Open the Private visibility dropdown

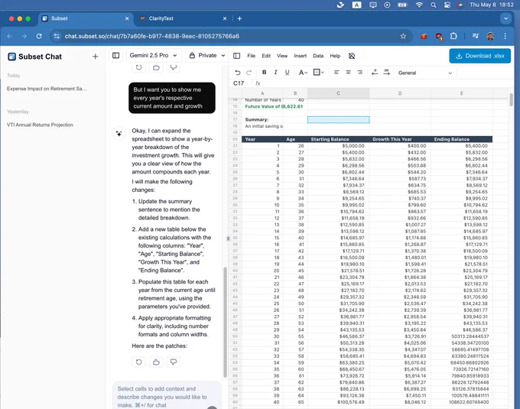point(206,55)
